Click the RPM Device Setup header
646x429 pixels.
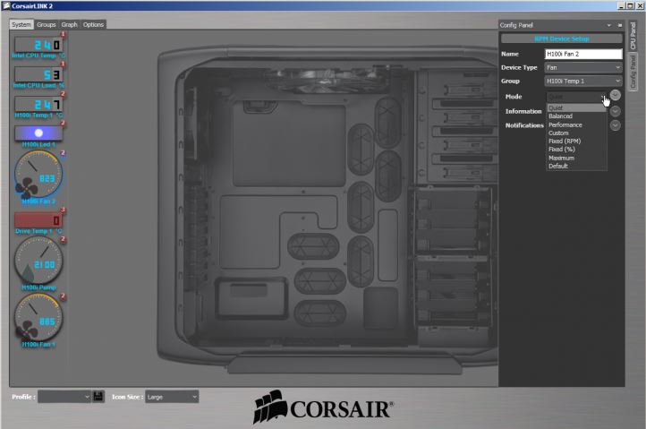(562, 39)
